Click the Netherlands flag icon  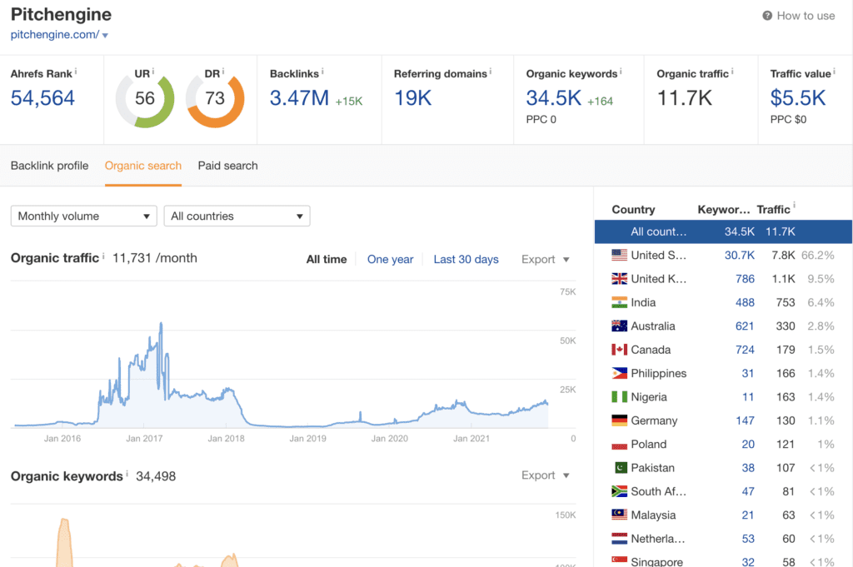coord(619,539)
